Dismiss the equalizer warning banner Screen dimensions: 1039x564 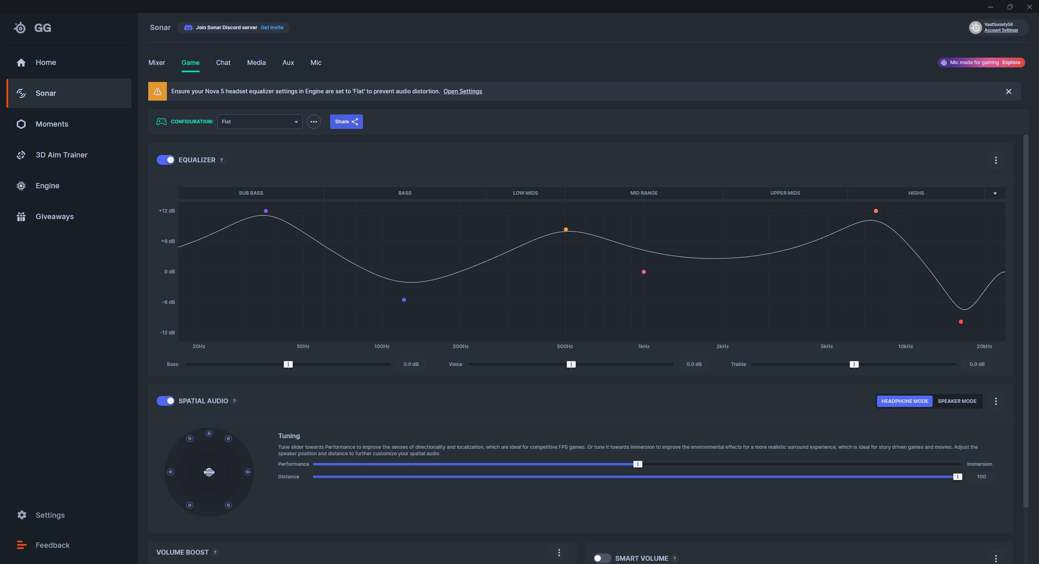[1009, 92]
